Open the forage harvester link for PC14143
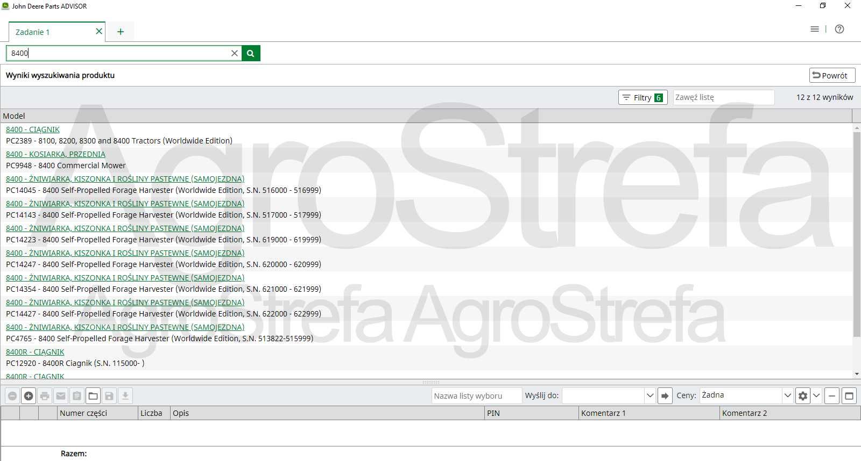Viewport: 861px width, 461px height. pyautogui.click(x=125, y=204)
